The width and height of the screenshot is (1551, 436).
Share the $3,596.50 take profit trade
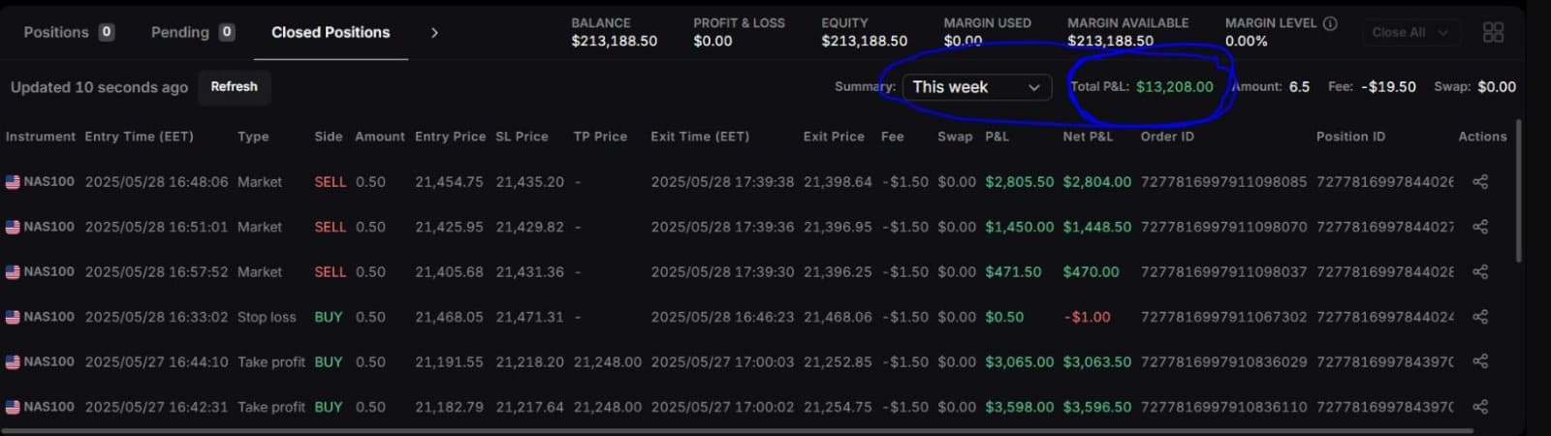1480,407
